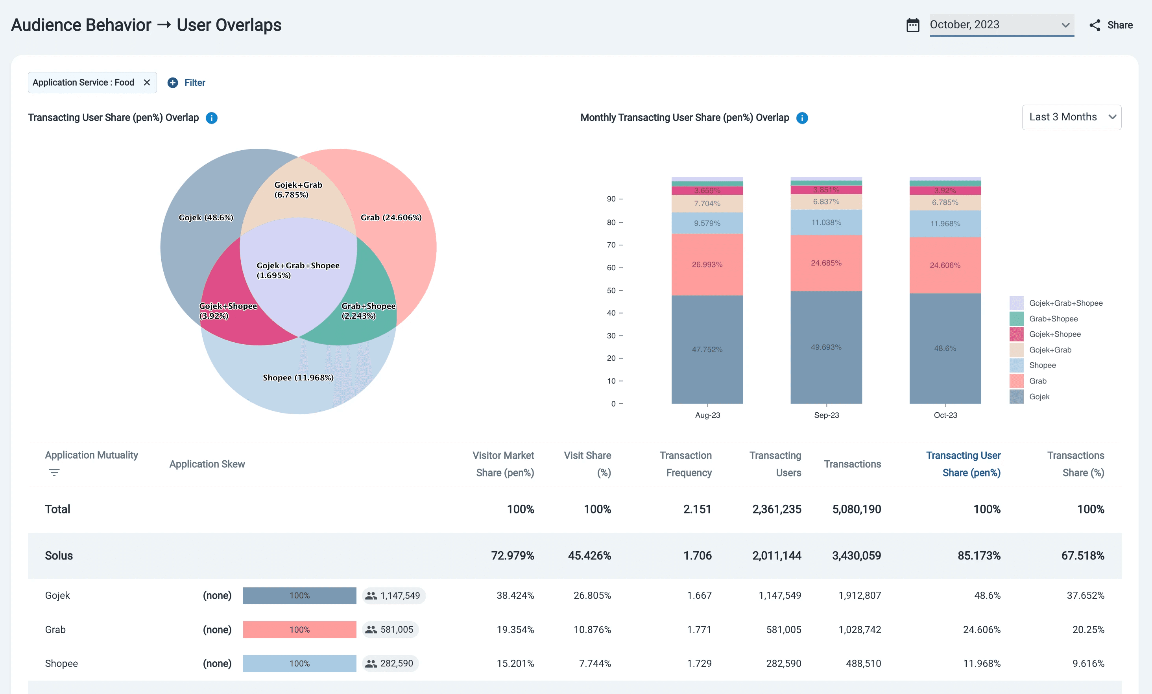Toggle Grab+Shopee legend swatch

point(1016,318)
